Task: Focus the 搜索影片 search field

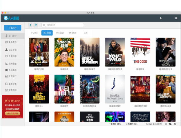Action: click(x=63, y=25)
